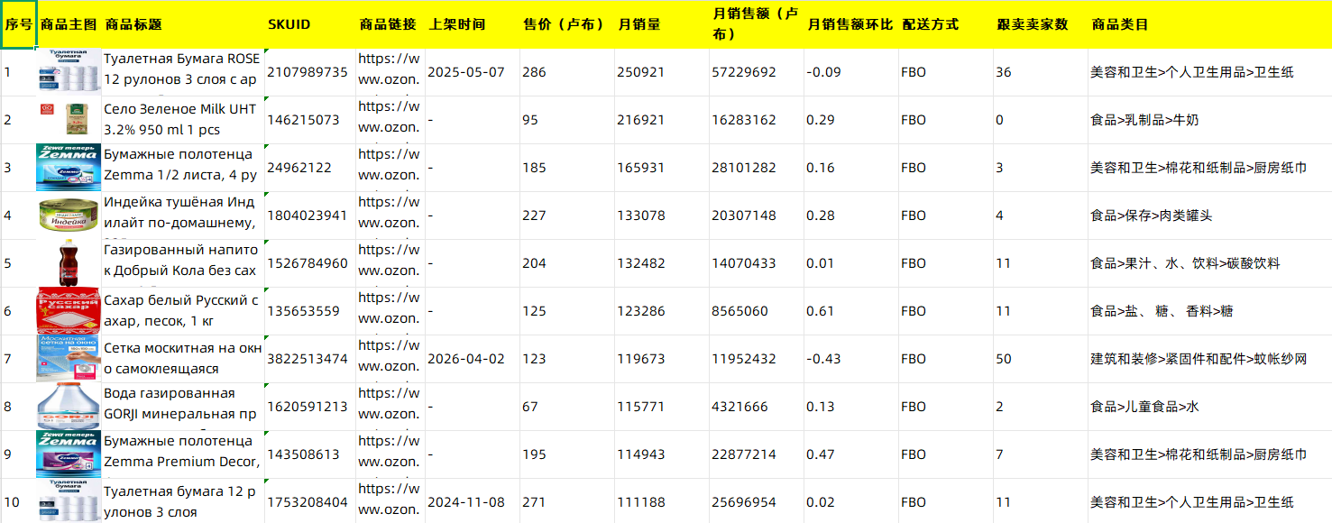Select title cell 'Туалетная Бумага ROSE'

(x=183, y=72)
